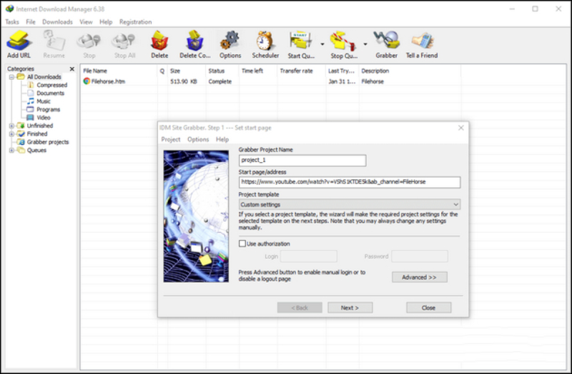Open the main window Help menu
572x374 pixels.
pos(106,22)
